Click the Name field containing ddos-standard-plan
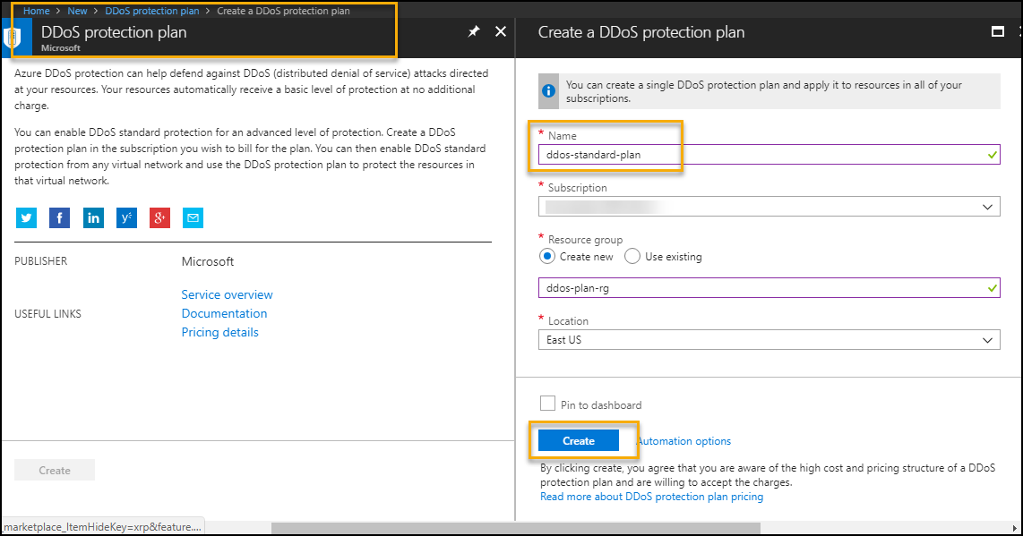This screenshot has height=536, width=1023. pyautogui.click(x=769, y=155)
